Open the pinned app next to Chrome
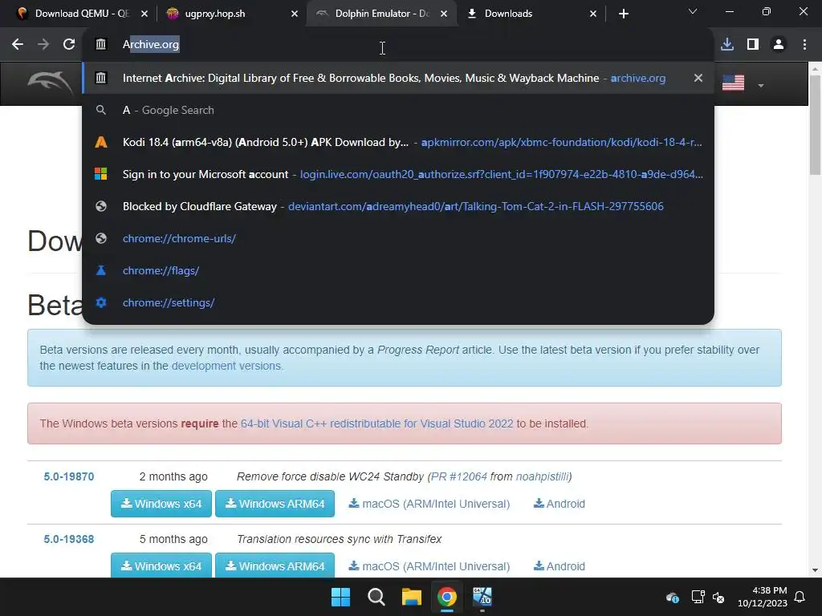The height and width of the screenshot is (616, 822). tap(482, 597)
